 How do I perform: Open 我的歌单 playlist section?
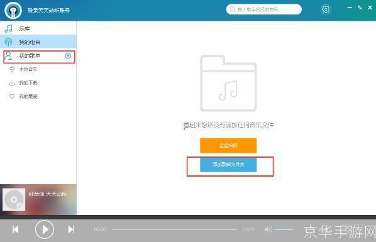tap(39, 57)
